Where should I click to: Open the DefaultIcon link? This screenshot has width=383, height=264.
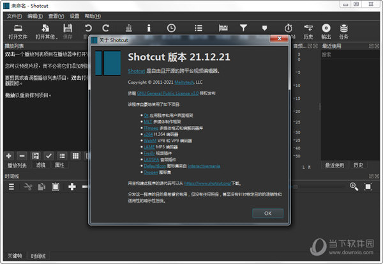[x=154, y=166]
